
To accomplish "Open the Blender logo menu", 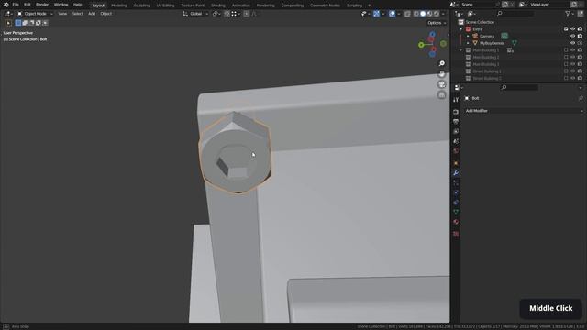I will [6, 5].
